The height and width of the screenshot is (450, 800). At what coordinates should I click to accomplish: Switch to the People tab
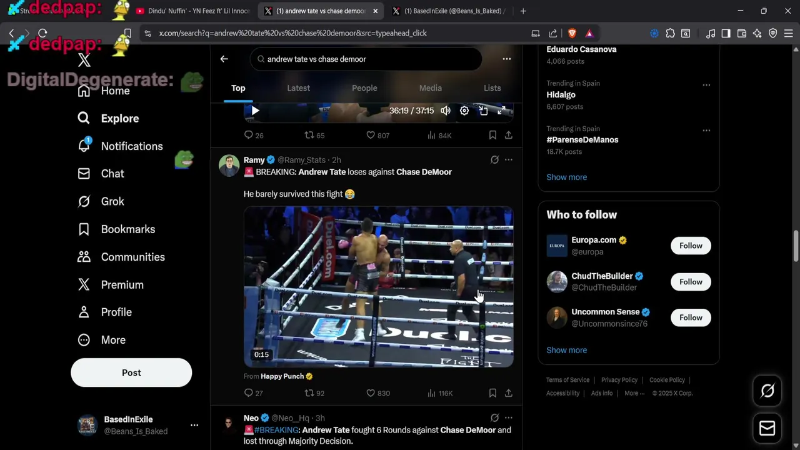pyautogui.click(x=364, y=88)
